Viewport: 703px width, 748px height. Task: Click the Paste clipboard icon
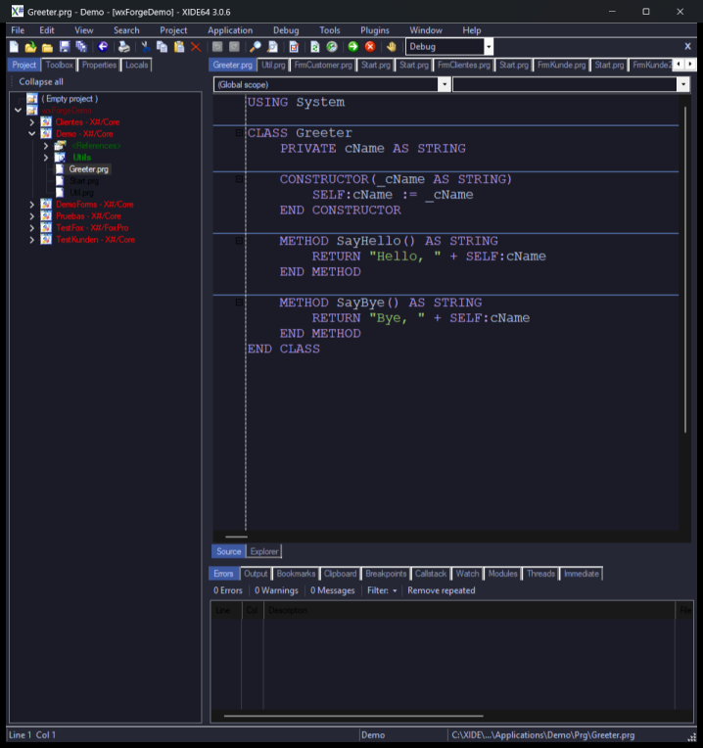pos(179,47)
